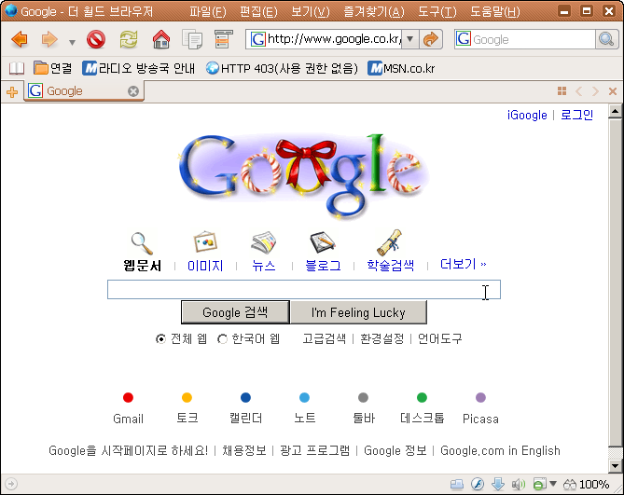Click the orange 토크 dot
This screenshot has width=624, height=495.
[x=187, y=398]
